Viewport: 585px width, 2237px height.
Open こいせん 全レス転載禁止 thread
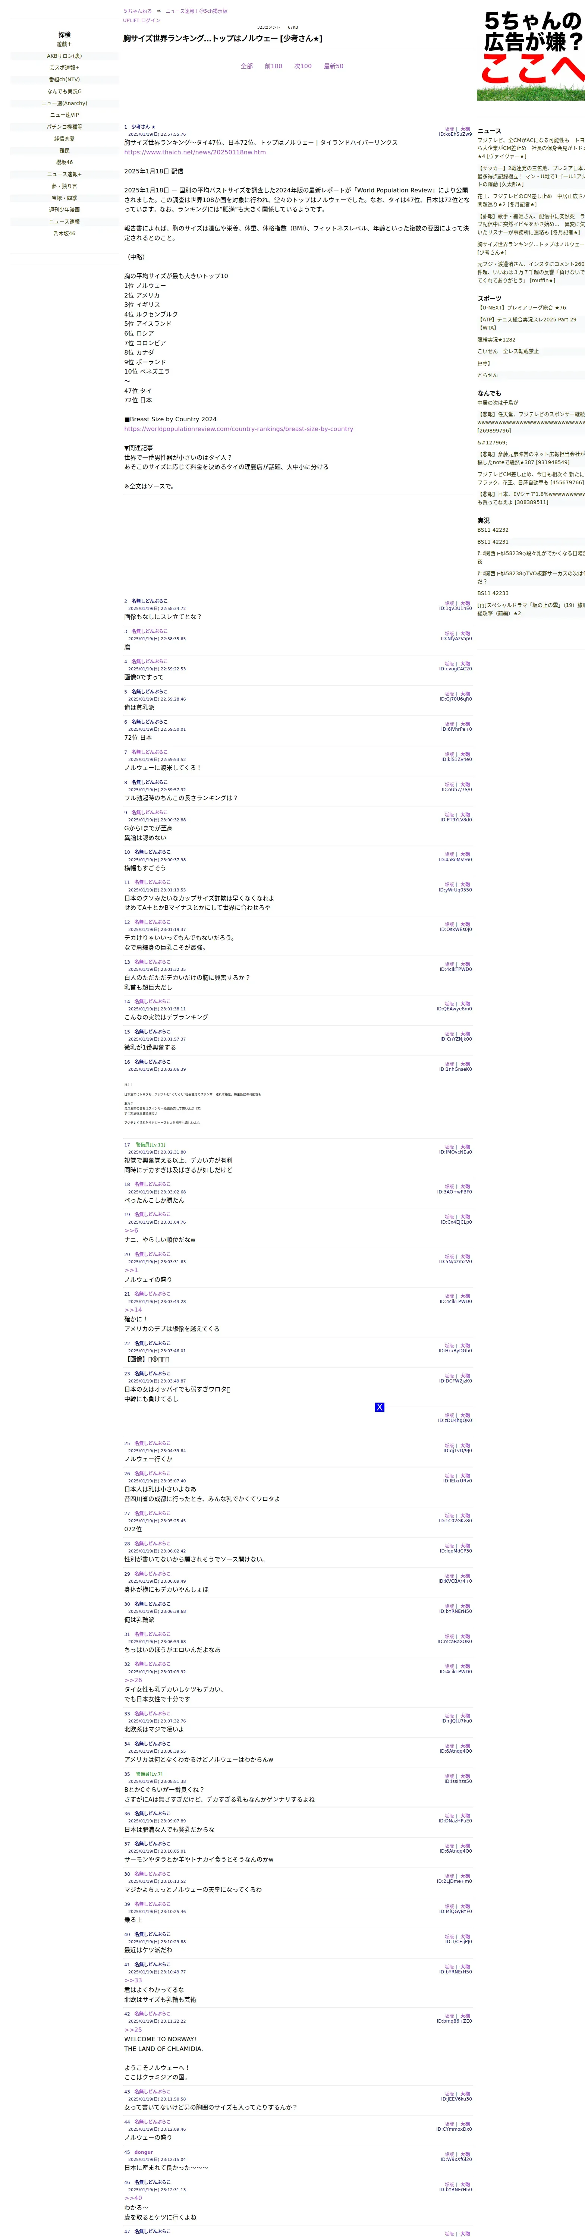pos(508,352)
